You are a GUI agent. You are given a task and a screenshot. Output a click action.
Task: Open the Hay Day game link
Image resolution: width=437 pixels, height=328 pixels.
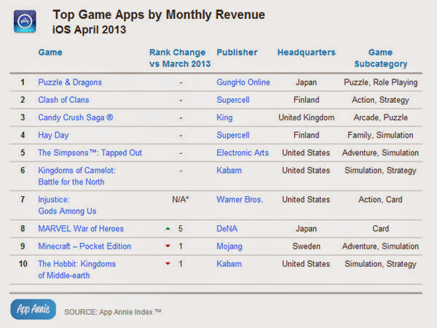click(x=53, y=135)
